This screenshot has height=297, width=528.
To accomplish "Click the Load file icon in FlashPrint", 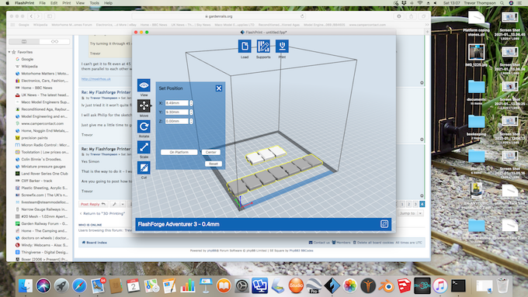I will 245,46.
